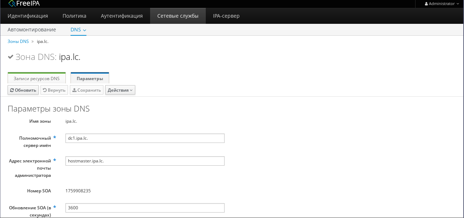Image resolution: width=464 pixels, height=218 pixels.
Task: Follow the Зоны DNS breadcrumb link
Action: click(x=18, y=42)
